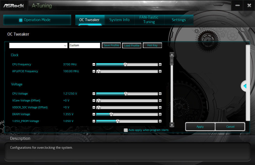255x165 pixels.
Task: Raise 1.05V_PROM Voltage with plus button
Action: coord(160,121)
